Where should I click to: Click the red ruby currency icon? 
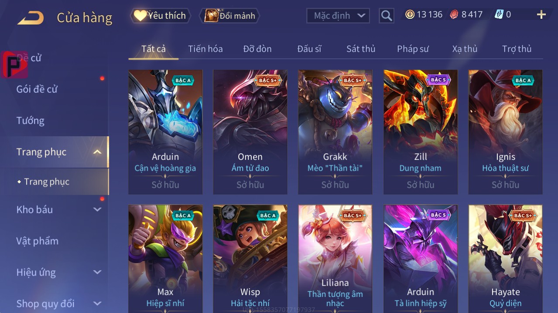point(455,14)
